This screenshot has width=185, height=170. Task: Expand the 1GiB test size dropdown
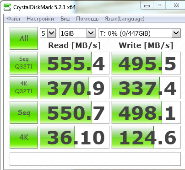tap(77, 33)
